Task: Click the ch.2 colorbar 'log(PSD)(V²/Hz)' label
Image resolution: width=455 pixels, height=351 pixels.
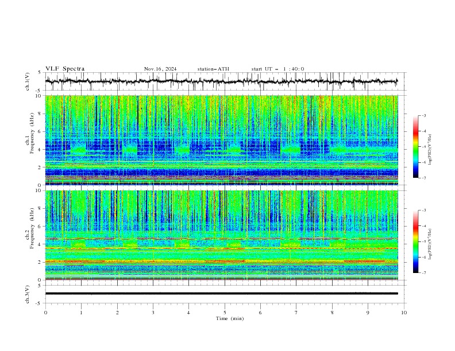Action: click(x=430, y=244)
